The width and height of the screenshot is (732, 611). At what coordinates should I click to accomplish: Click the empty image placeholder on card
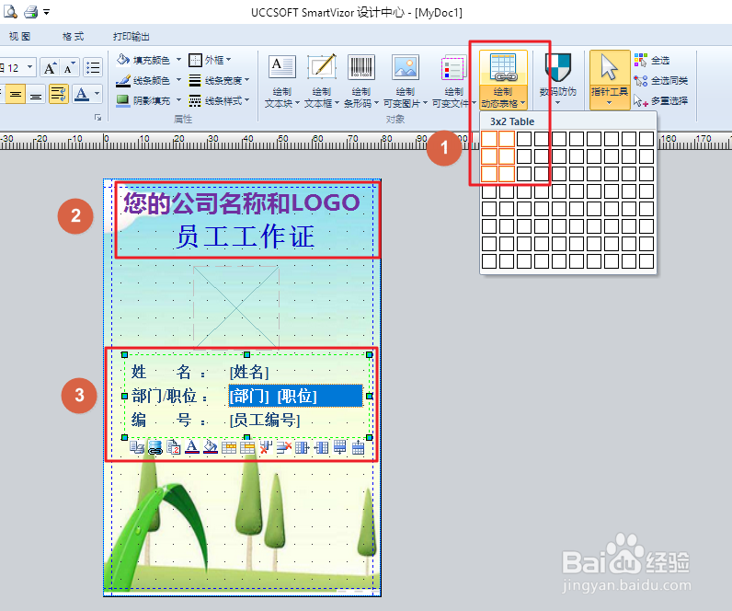click(x=236, y=307)
